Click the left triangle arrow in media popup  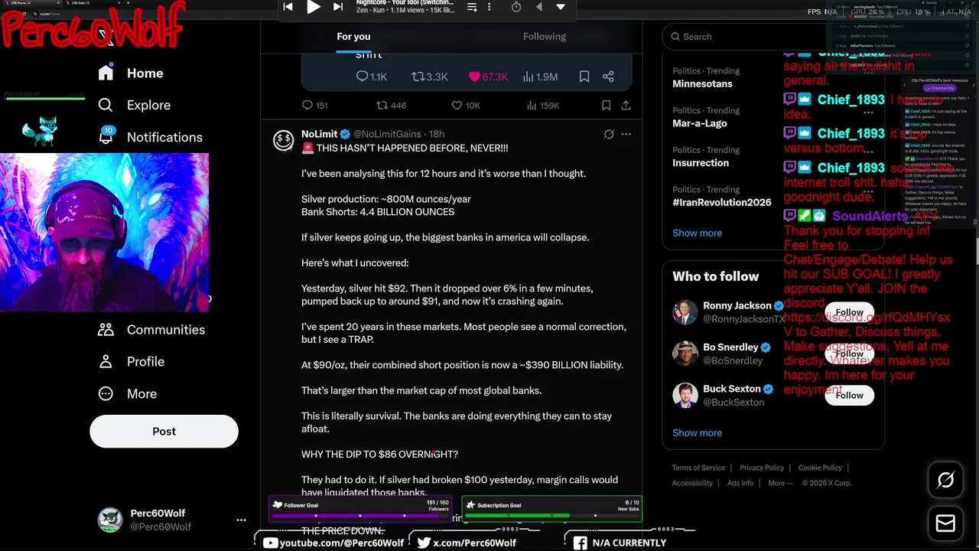point(539,7)
